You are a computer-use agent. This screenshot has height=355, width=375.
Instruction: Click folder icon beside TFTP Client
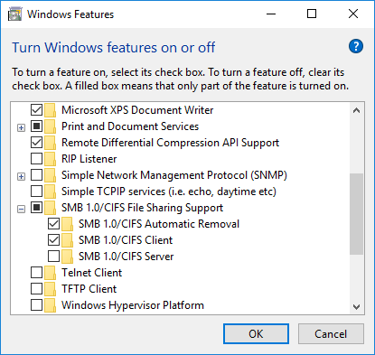[x=50, y=289]
